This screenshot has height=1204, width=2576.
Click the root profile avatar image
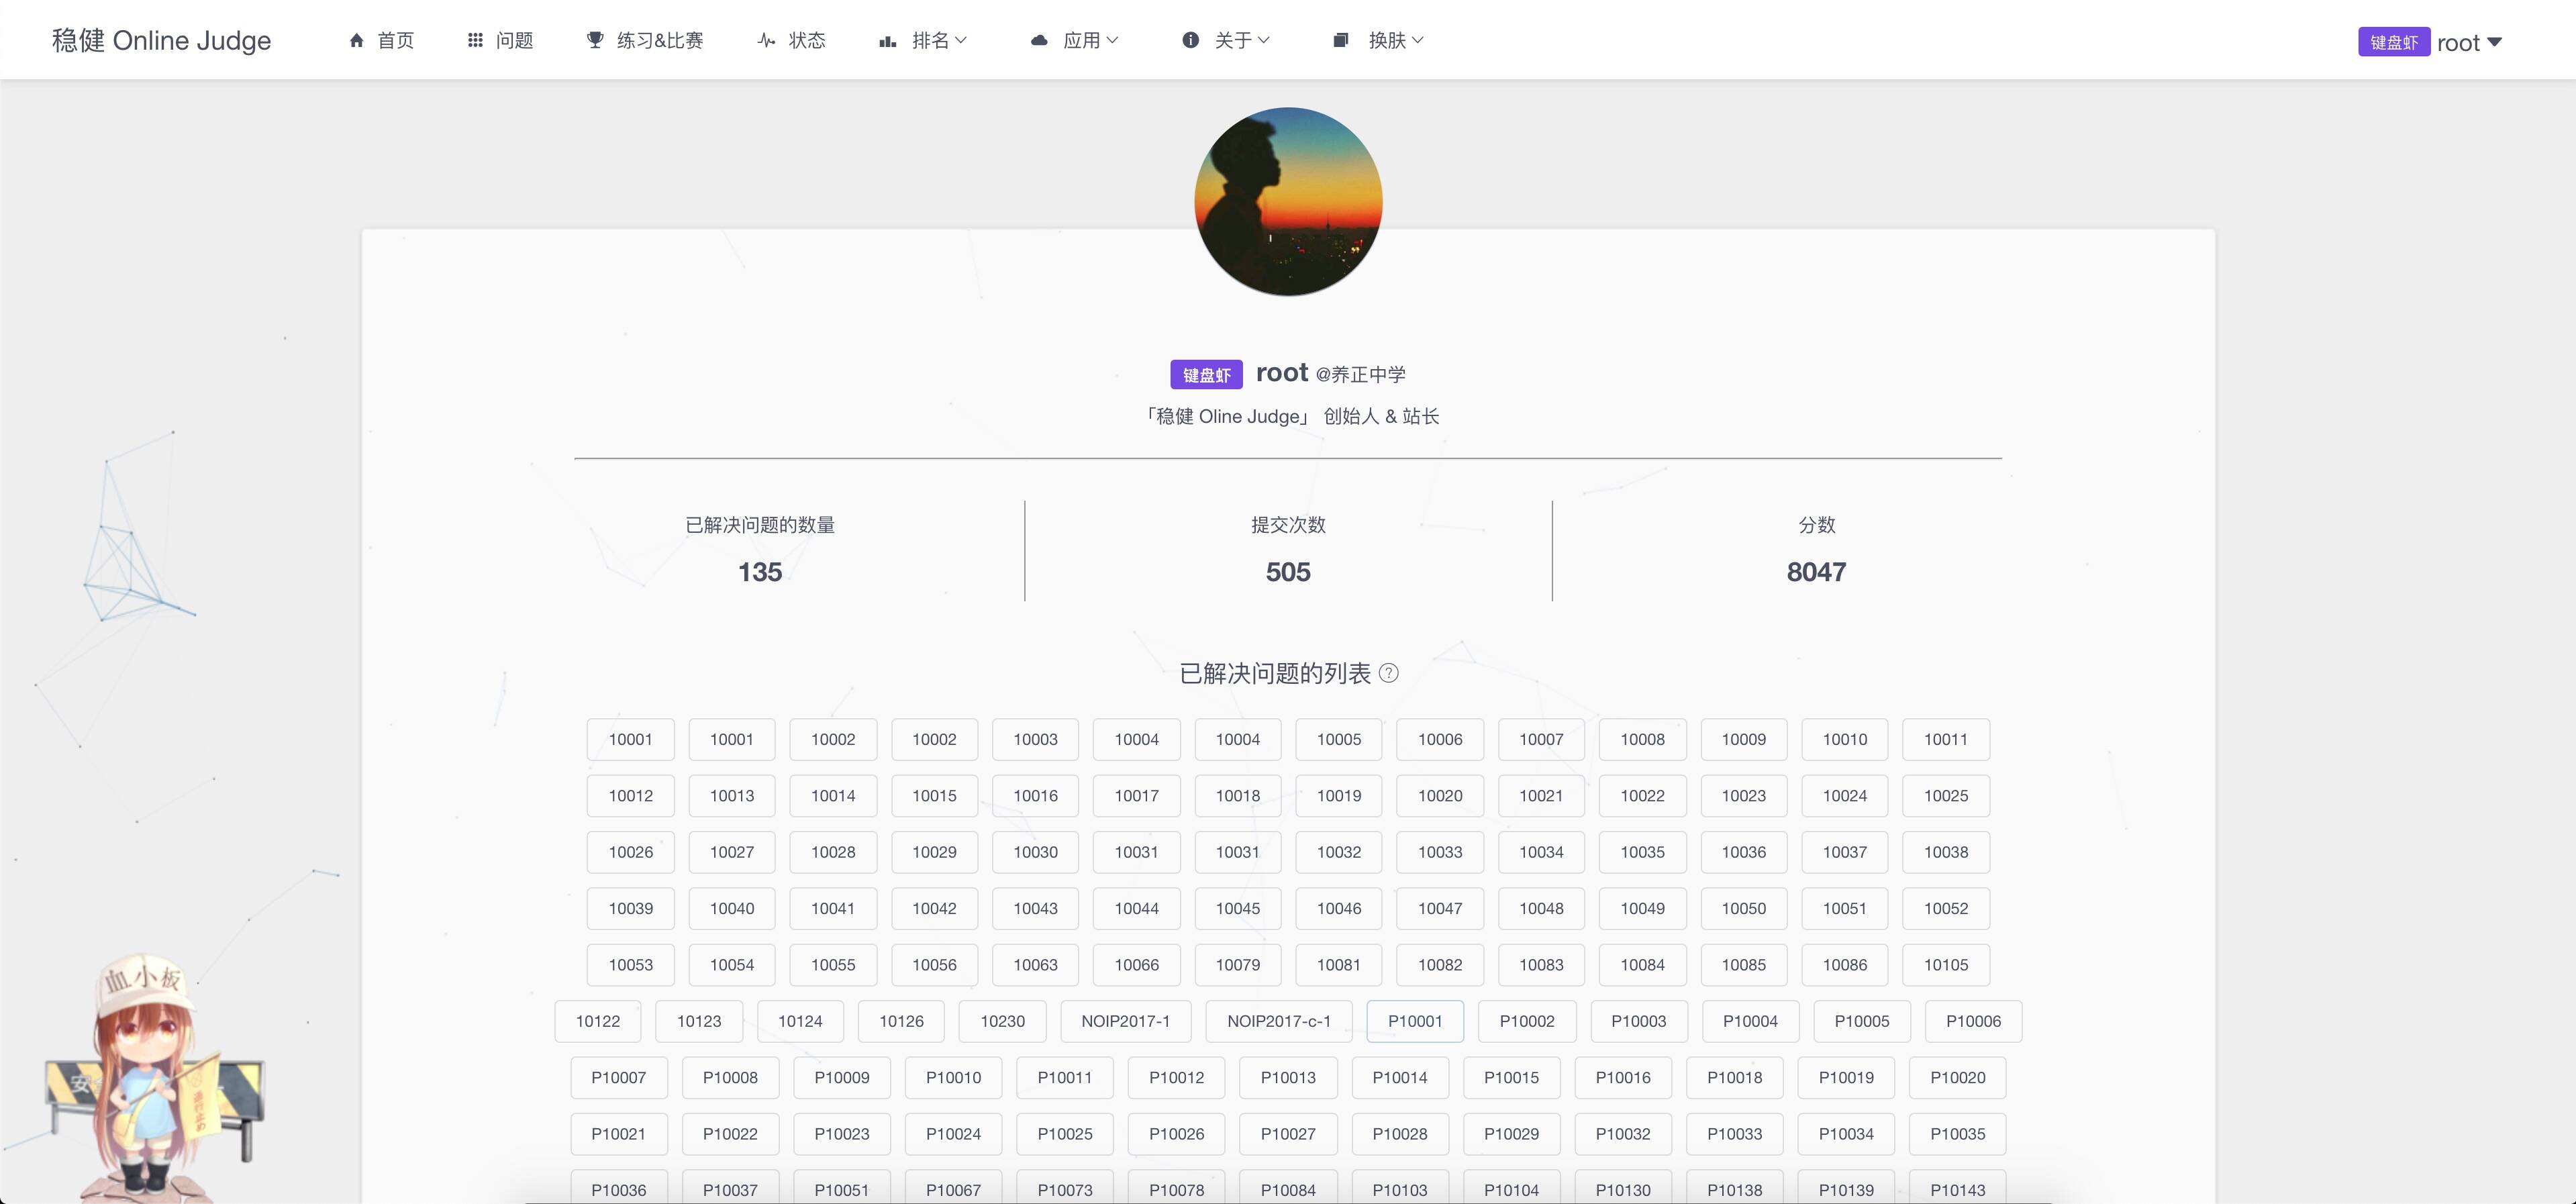click(x=1288, y=202)
